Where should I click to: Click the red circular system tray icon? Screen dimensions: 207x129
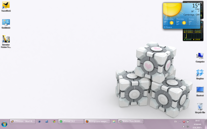click(184, 122)
